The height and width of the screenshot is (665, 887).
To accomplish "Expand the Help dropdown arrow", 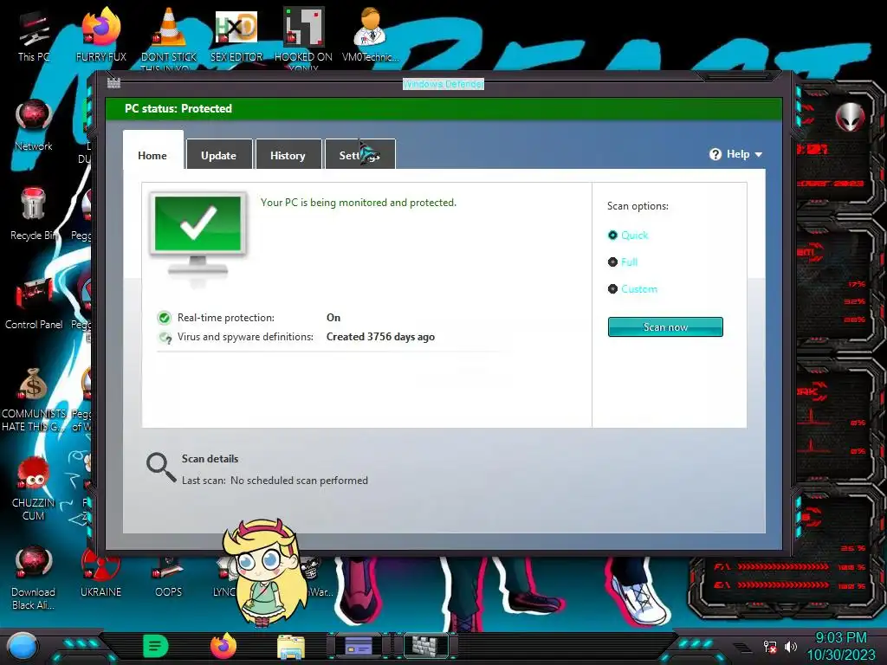I will (759, 154).
